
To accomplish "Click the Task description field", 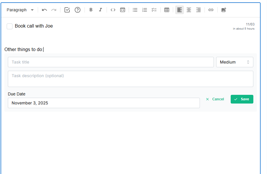I will [x=130, y=79].
